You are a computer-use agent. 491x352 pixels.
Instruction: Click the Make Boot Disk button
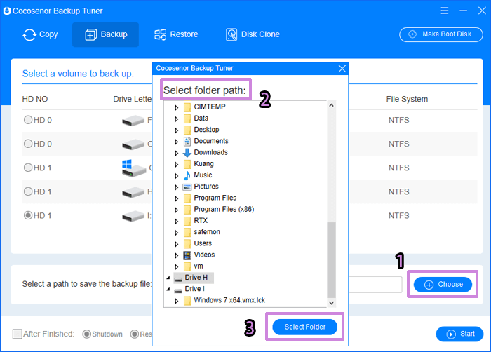coord(441,34)
